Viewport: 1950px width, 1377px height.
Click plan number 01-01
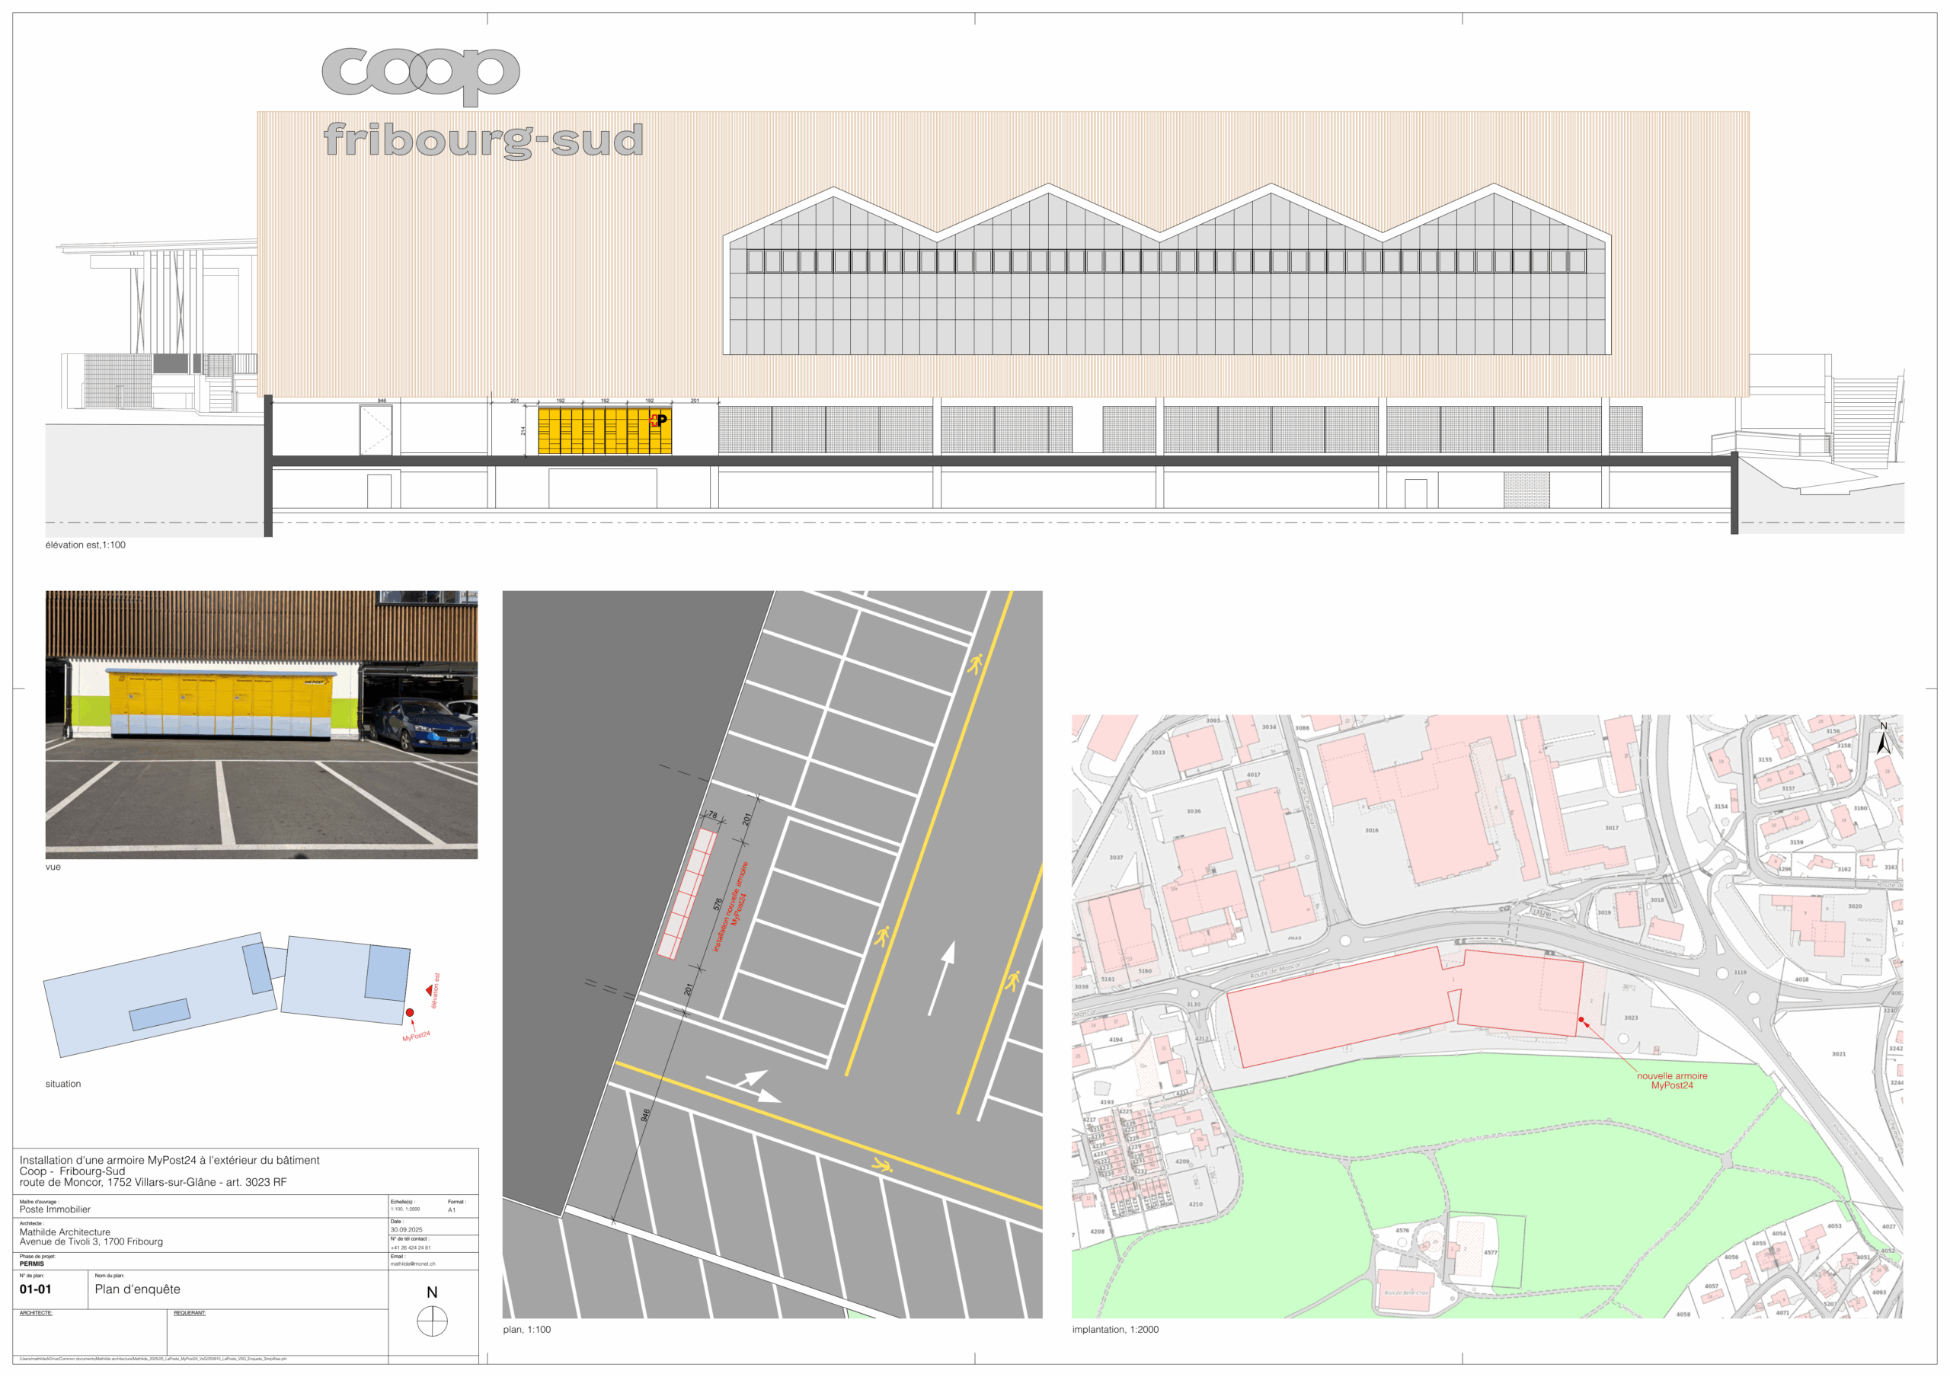tap(36, 1289)
